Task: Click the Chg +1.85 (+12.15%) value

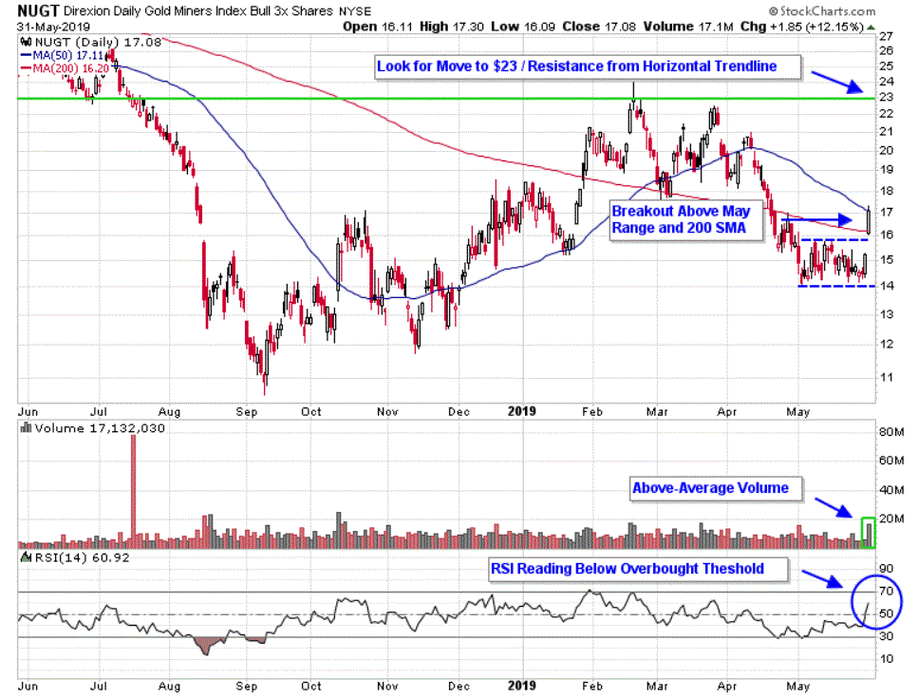Action: click(802, 27)
